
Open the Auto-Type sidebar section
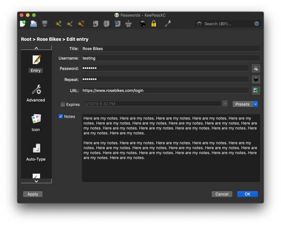[36, 153]
